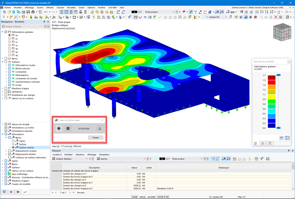Click the top slider handle on color scale
The image size is (295, 199).
[x=279, y=75]
